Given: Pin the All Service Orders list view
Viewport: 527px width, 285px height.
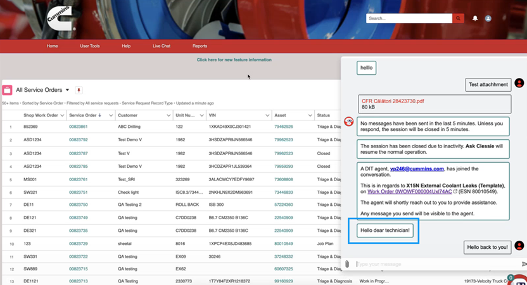Looking at the screenshot, I should coord(79,90).
